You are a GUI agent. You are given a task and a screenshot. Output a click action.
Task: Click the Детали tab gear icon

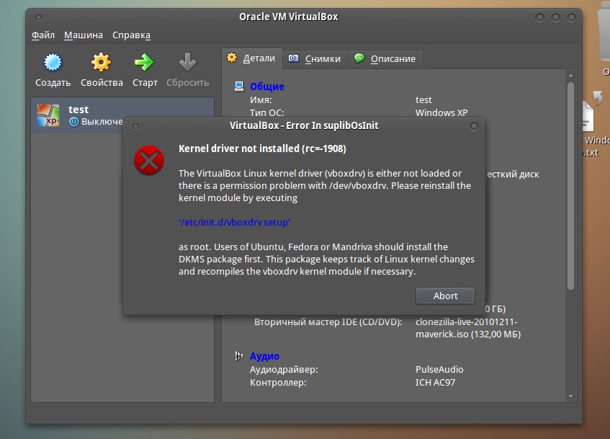232,58
